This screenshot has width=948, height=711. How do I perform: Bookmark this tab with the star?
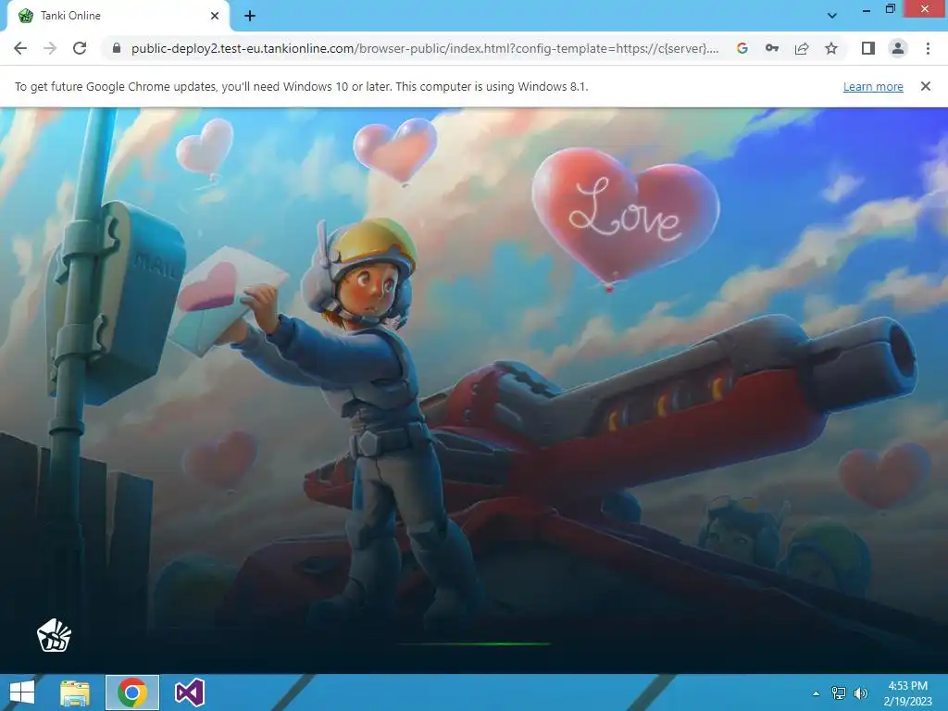[831, 48]
